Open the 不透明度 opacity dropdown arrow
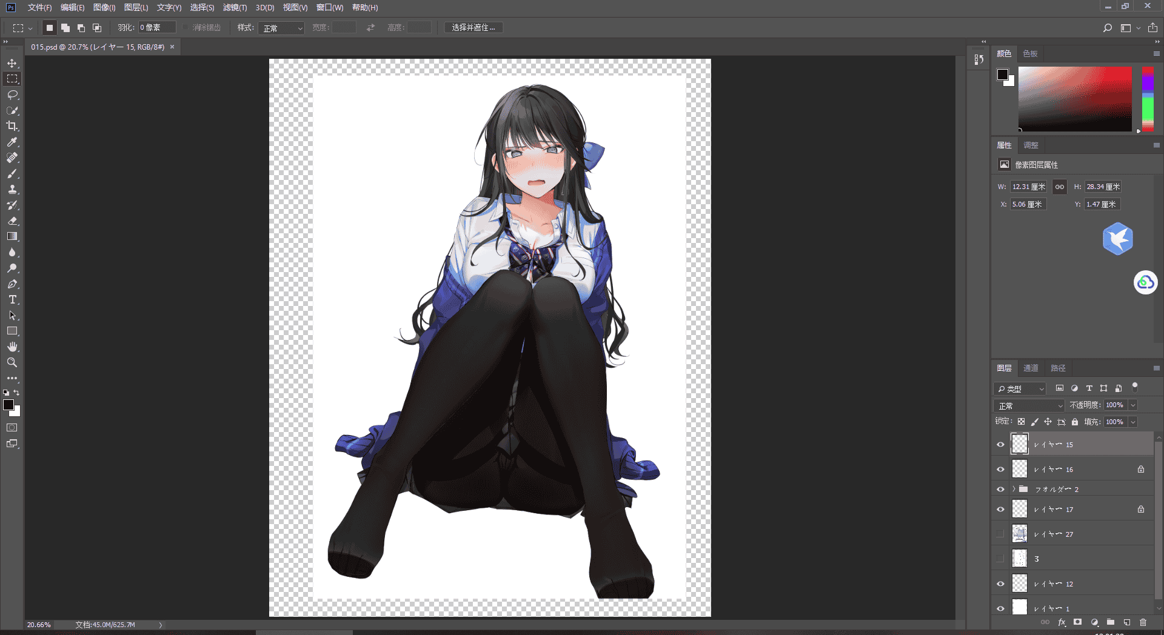1164x635 pixels. click(x=1132, y=405)
